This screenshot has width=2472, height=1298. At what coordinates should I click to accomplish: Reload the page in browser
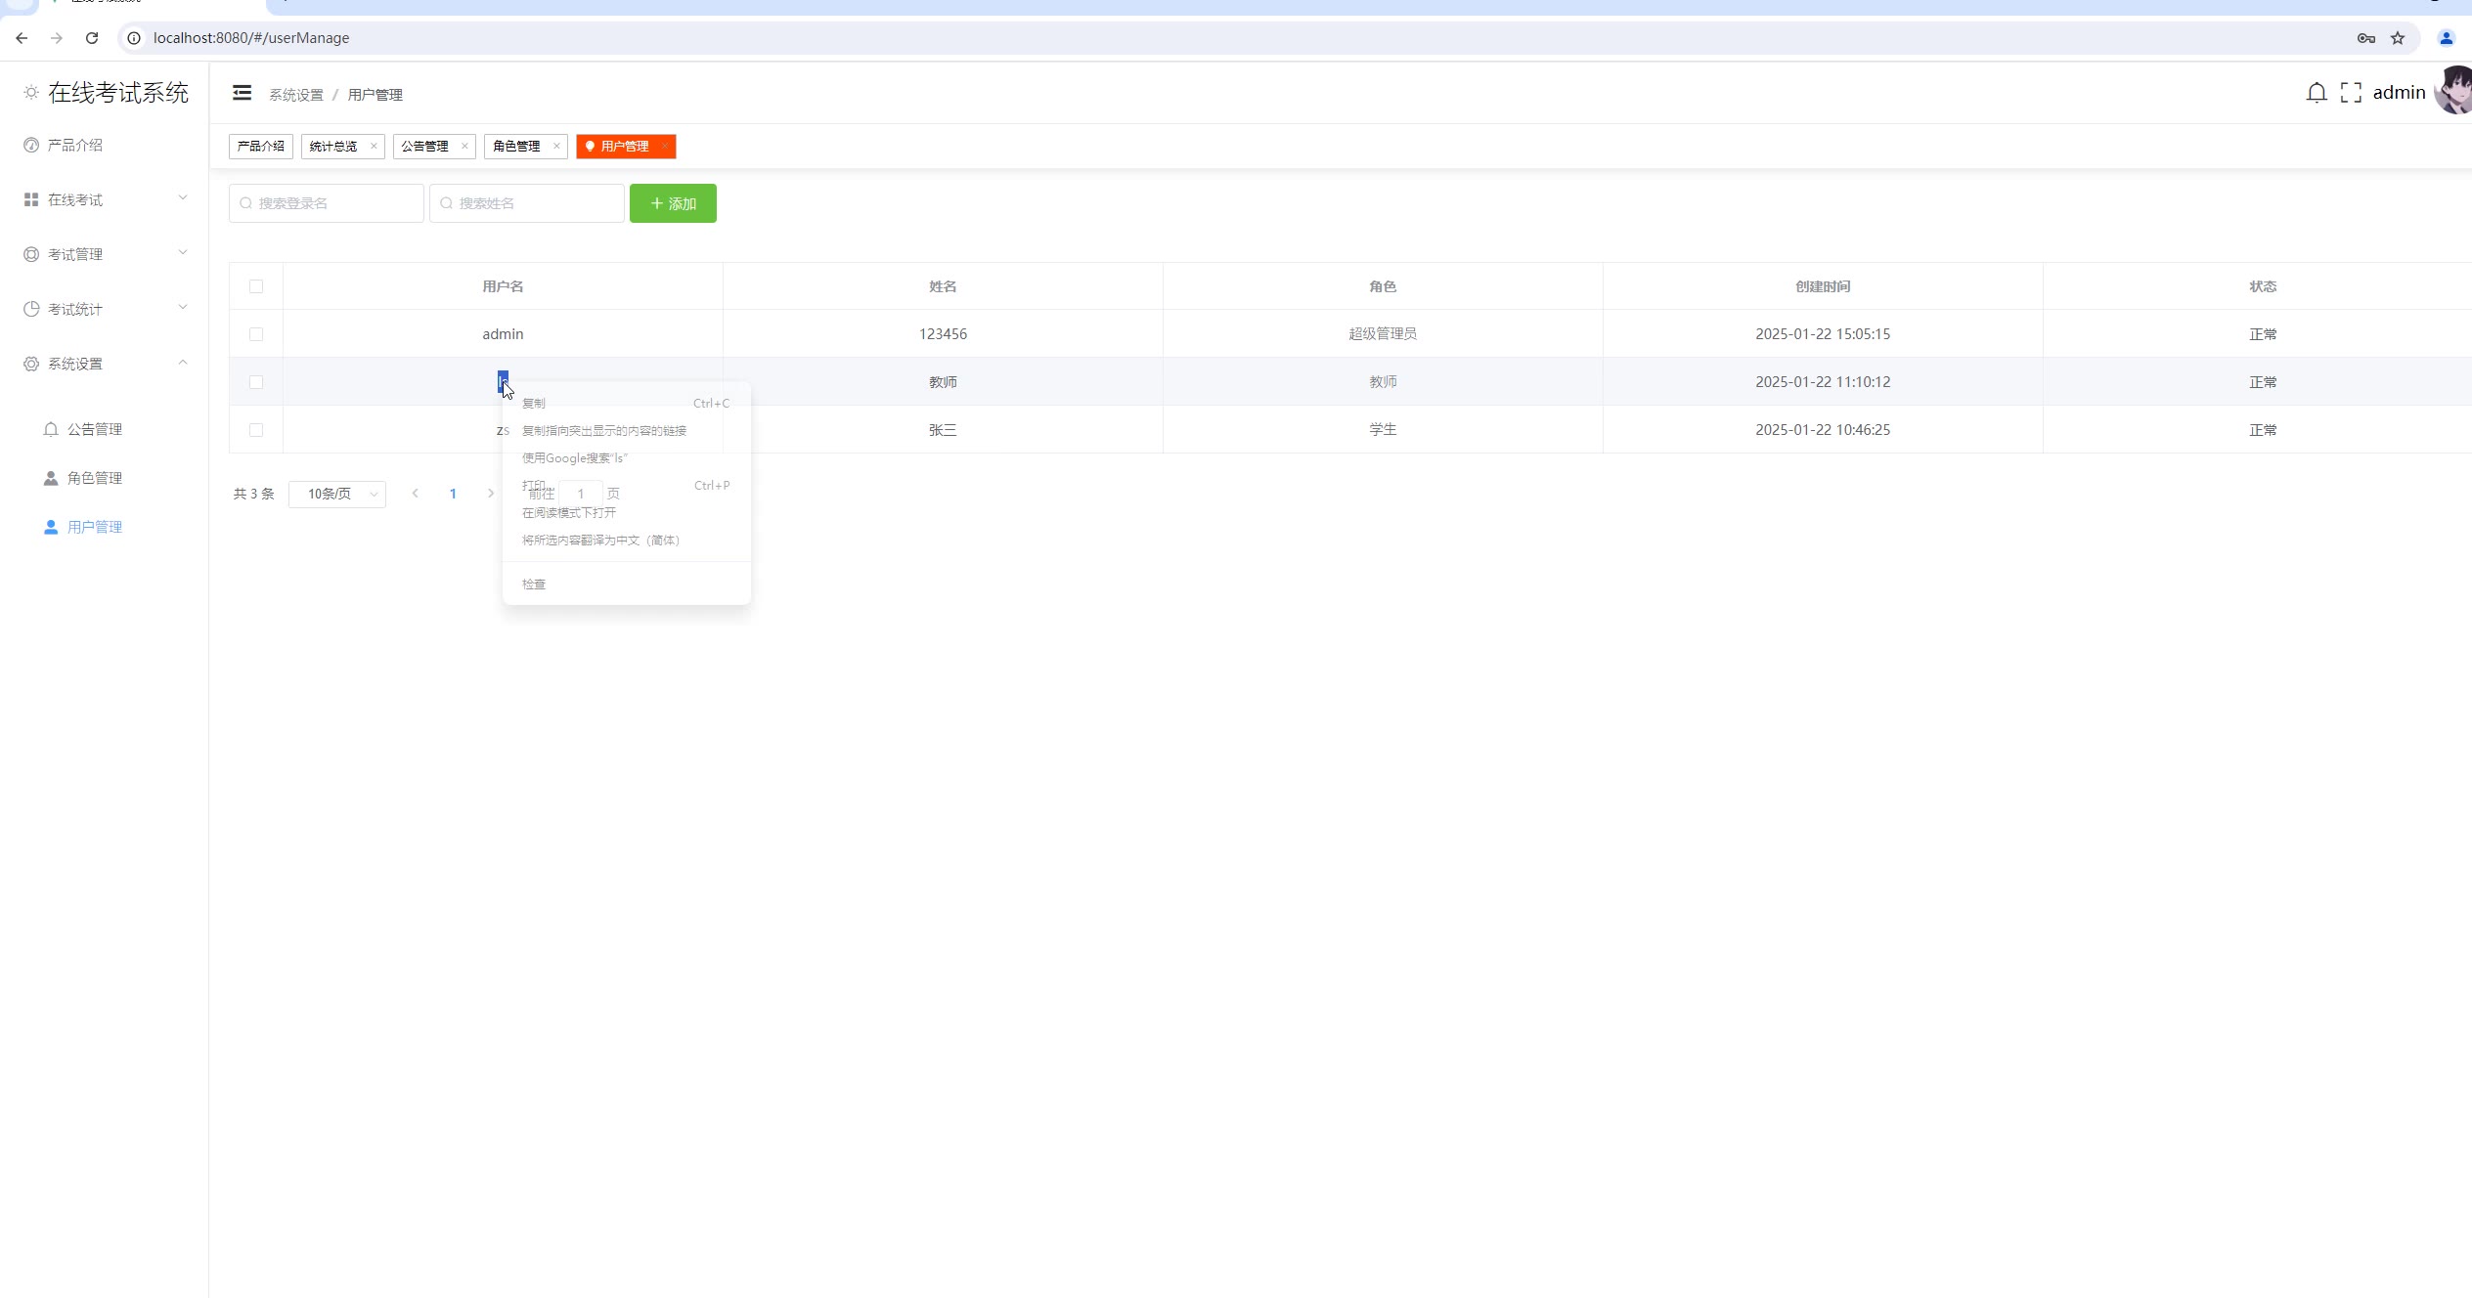tap(92, 38)
